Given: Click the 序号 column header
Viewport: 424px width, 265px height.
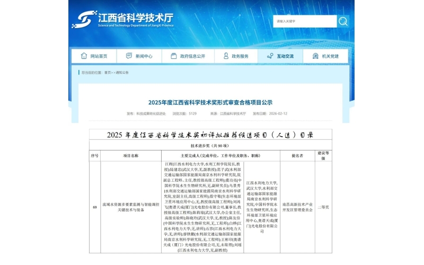Looking at the screenshot, I should pyautogui.click(x=95, y=155).
